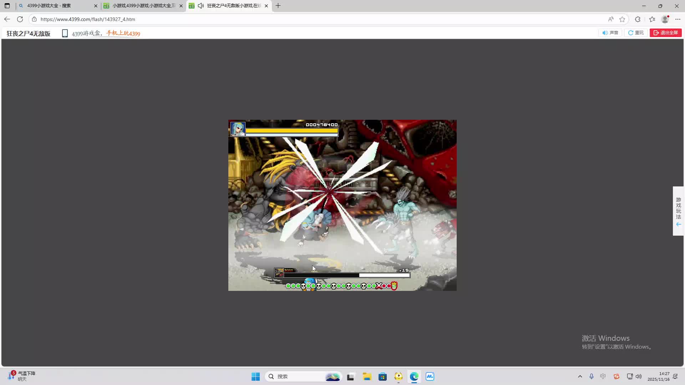Toggle the Chinese input method indicator
The height and width of the screenshot is (385, 685).
pyautogui.click(x=603, y=376)
